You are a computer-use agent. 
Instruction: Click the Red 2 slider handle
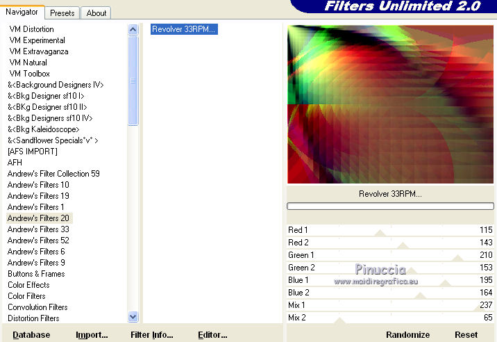coord(403,245)
